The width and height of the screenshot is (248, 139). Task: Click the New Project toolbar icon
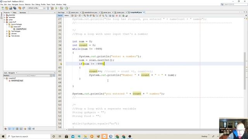pos(7,8)
